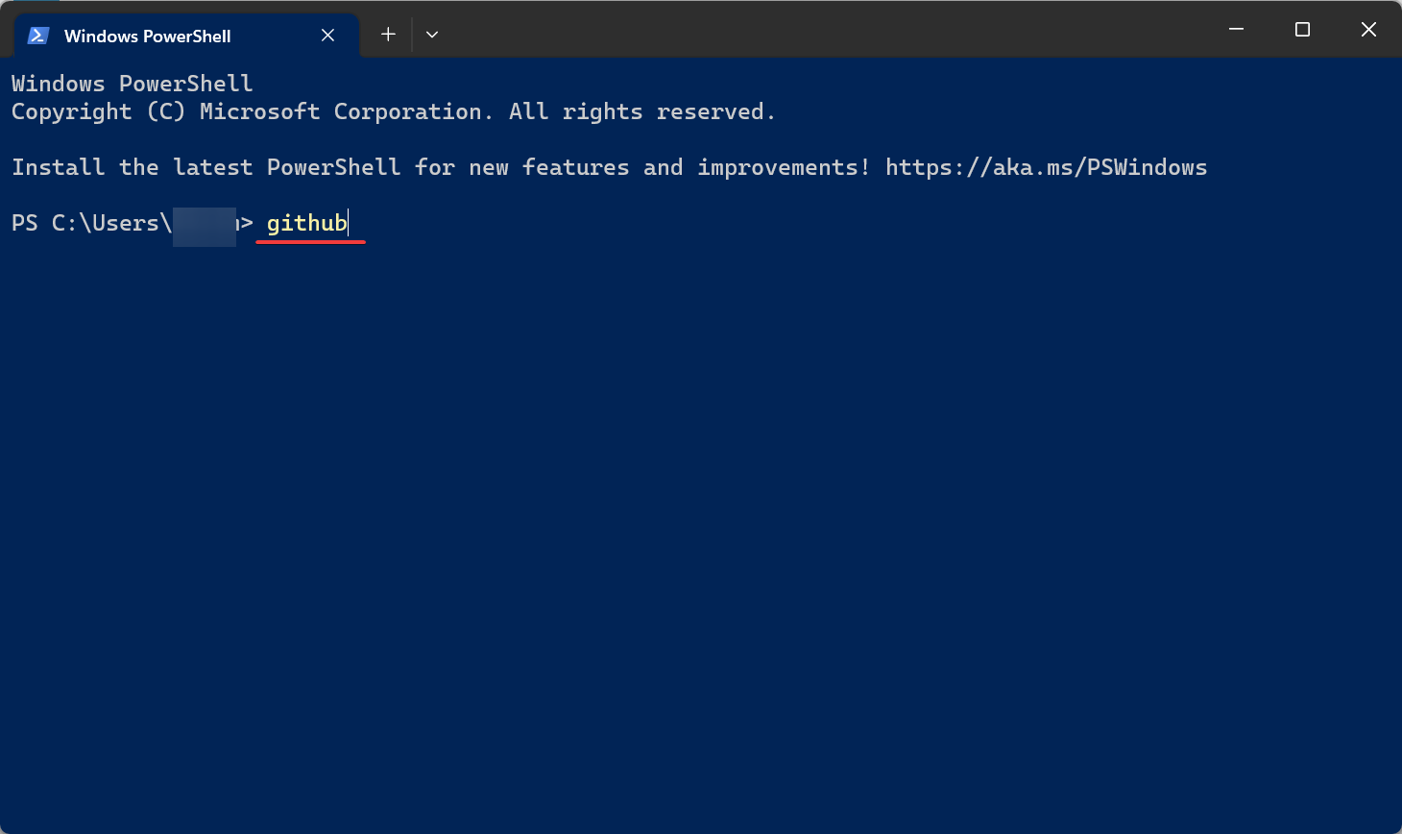Close the terminal window
The width and height of the screenshot is (1402, 834).
coord(1368,30)
